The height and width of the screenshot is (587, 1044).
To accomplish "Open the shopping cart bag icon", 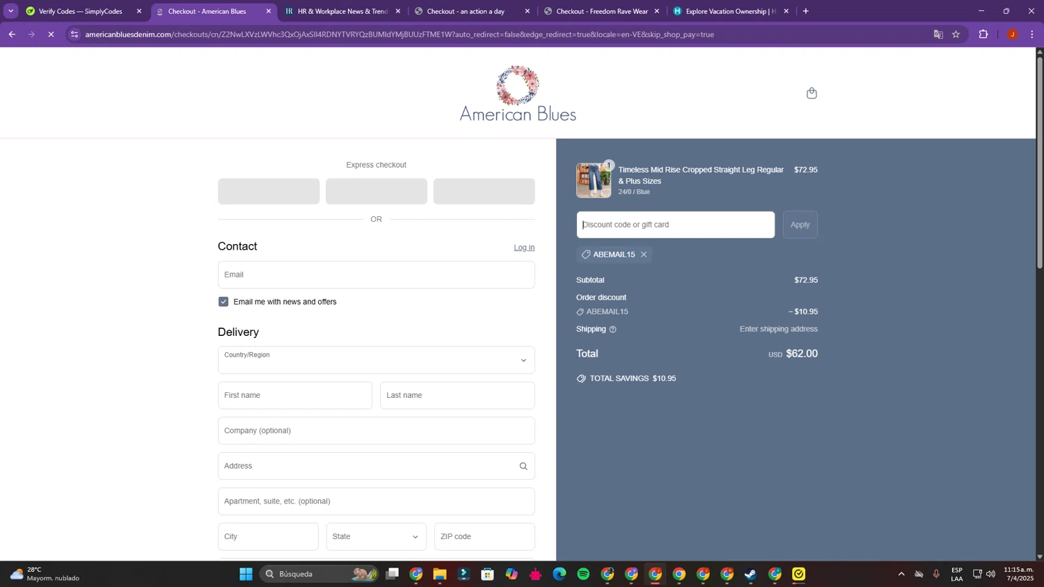I will [x=812, y=93].
